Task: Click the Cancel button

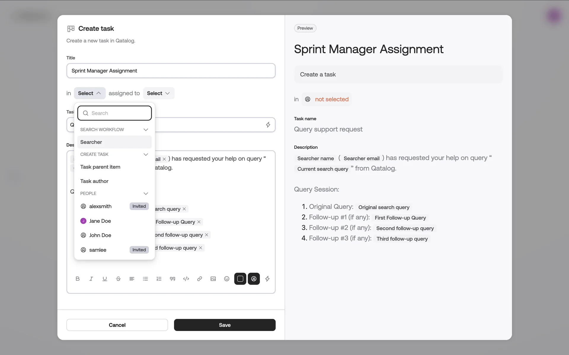Action: 117,325
